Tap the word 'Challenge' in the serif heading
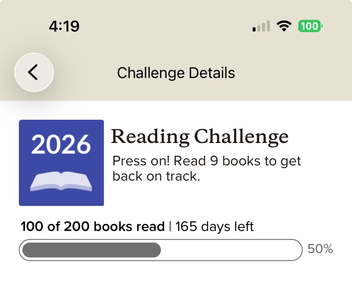This screenshot has height=283, width=352. (x=241, y=137)
